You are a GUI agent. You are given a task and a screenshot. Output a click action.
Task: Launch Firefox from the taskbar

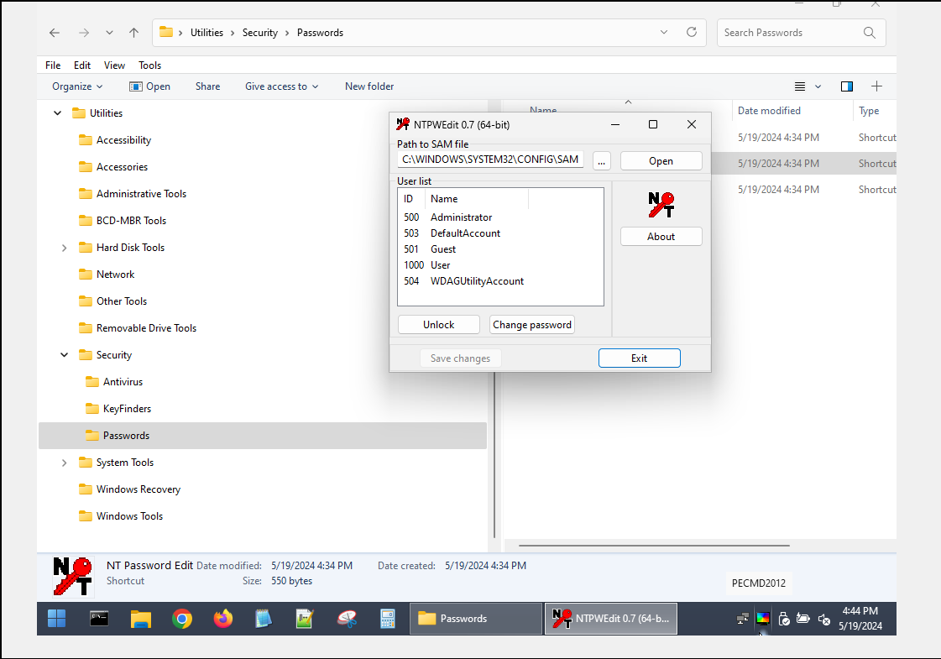223,618
